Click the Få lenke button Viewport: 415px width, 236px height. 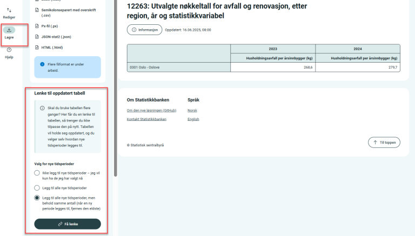(68, 224)
